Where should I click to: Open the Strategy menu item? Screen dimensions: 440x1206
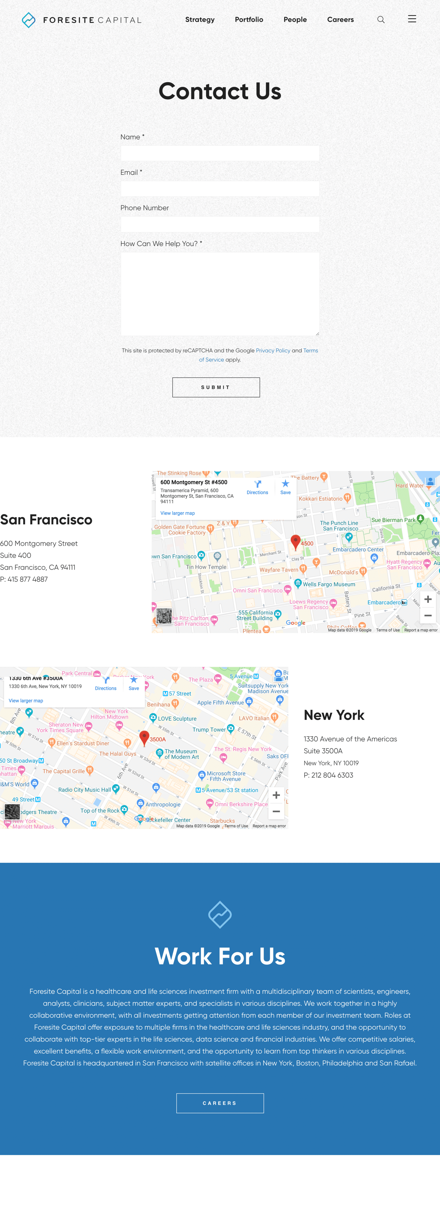[200, 20]
